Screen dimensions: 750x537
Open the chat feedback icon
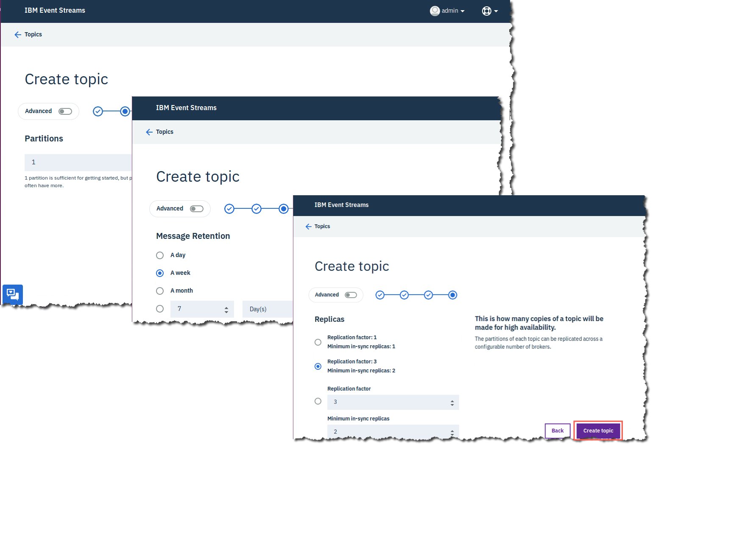click(x=13, y=294)
